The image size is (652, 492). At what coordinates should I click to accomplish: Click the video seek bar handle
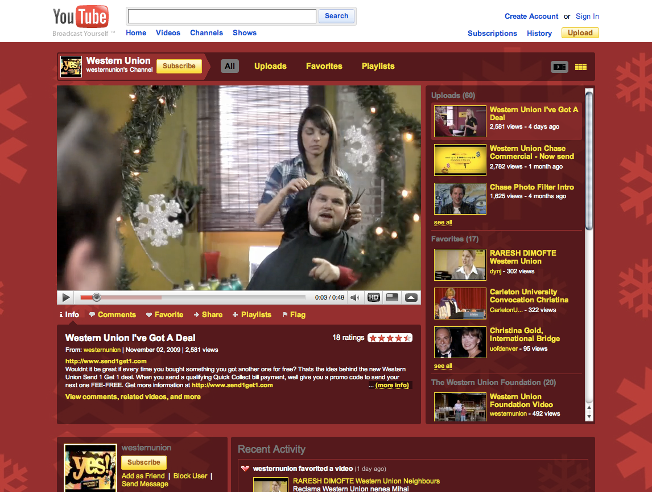(97, 297)
